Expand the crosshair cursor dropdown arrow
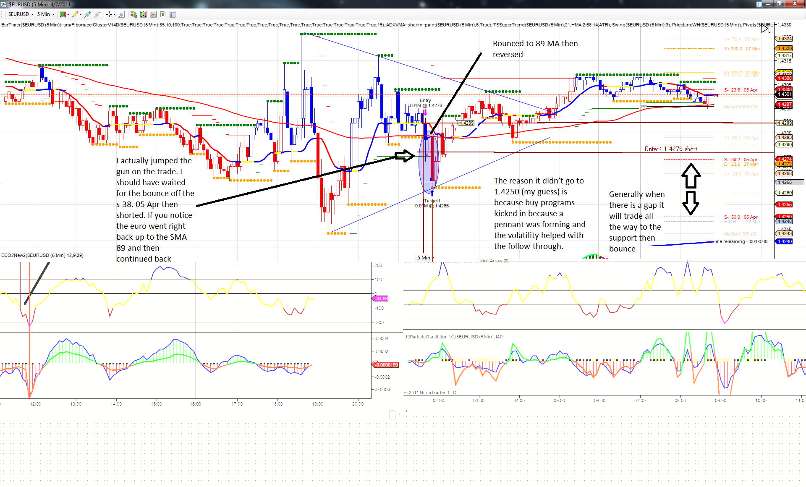Viewport: 806px width, 487px height. [x=114, y=14]
